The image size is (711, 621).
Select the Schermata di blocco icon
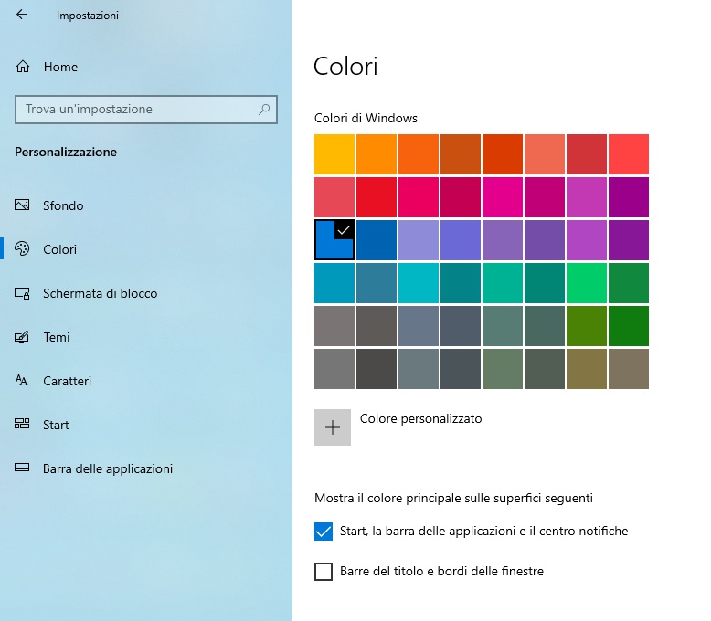pyautogui.click(x=22, y=293)
